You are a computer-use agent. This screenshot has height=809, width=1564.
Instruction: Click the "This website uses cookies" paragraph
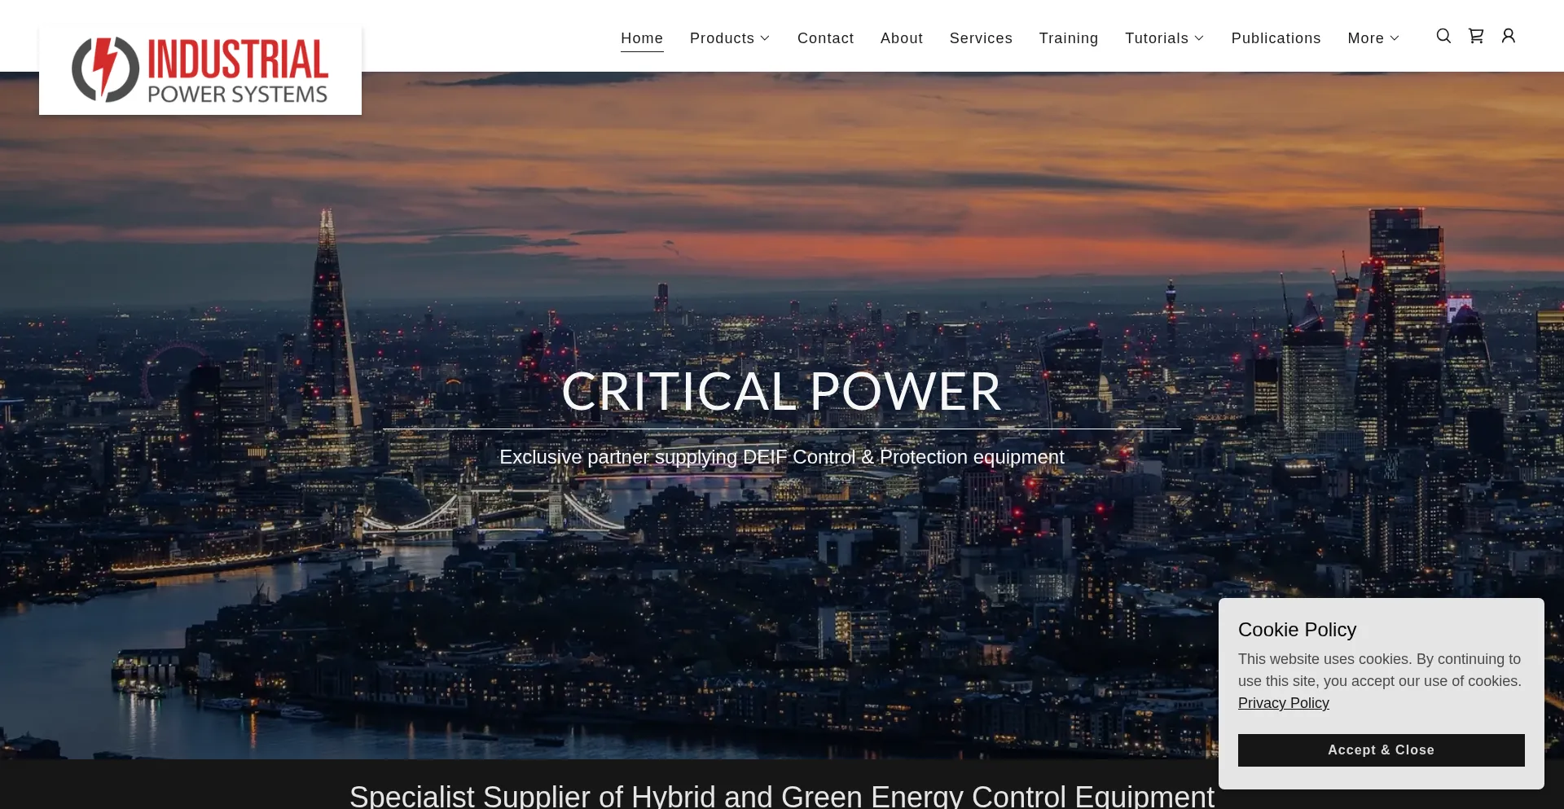[x=1379, y=670]
